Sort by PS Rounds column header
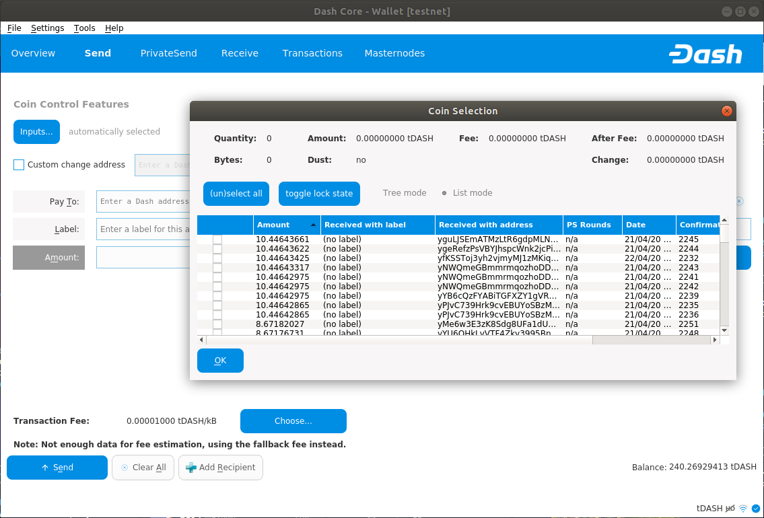The image size is (764, 518). pos(592,225)
